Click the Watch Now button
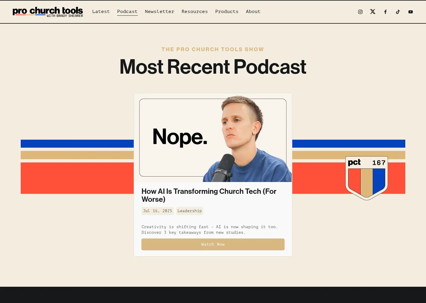 [x=213, y=244]
